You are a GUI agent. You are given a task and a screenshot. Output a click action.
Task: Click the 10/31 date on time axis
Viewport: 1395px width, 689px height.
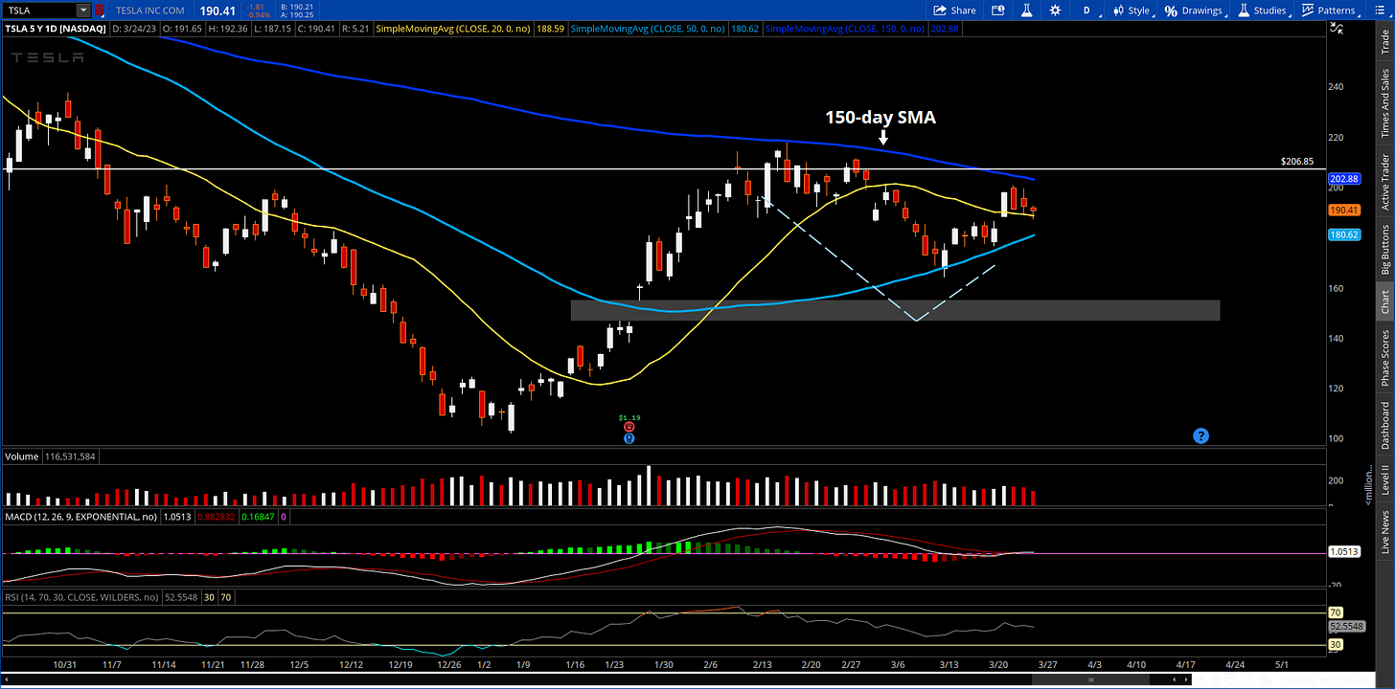click(x=65, y=663)
